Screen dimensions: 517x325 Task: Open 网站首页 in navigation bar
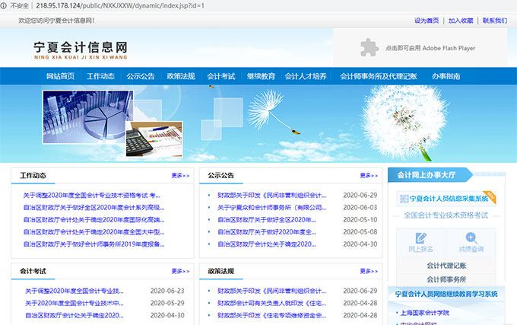point(60,76)
